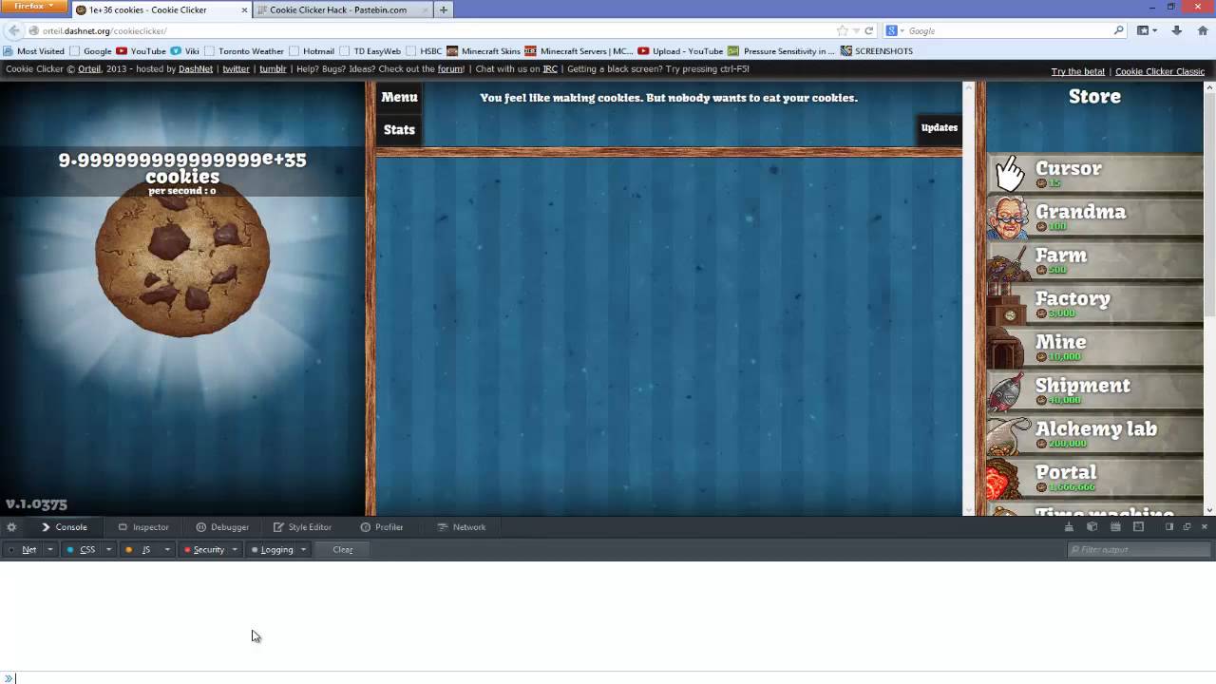Expand Security filter dropdown arrow
This screenshot has height=684, width=1216.
click(x=235, y=550)
